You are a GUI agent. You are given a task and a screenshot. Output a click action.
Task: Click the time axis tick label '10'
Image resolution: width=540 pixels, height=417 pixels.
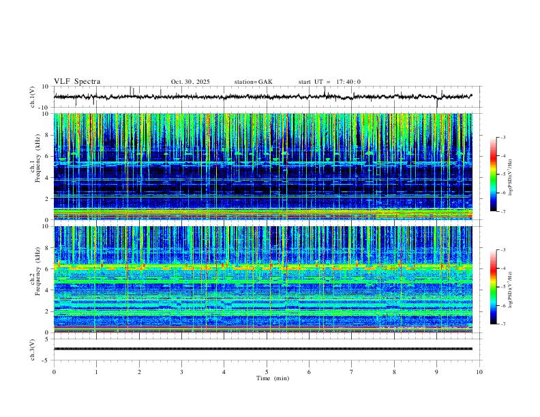click(479, 372)
